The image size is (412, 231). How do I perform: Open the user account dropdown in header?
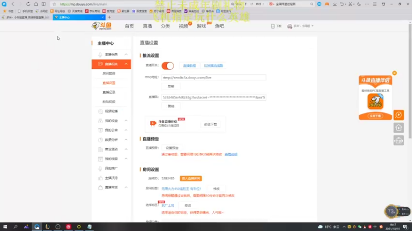coord(300,26)
